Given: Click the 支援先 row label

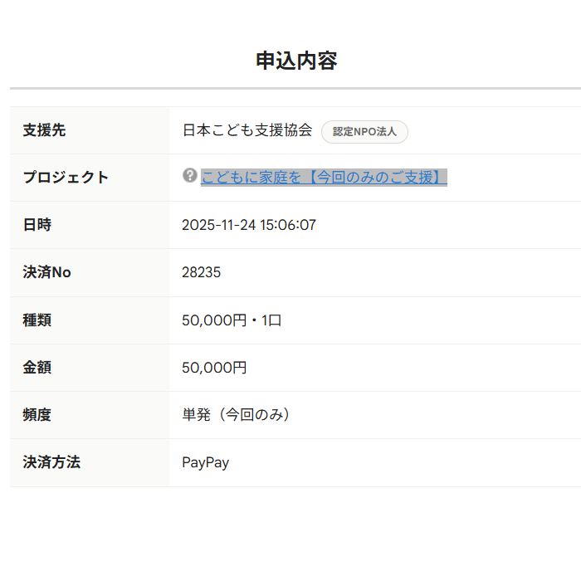Looking at the screenshot, I should point(44,130).
